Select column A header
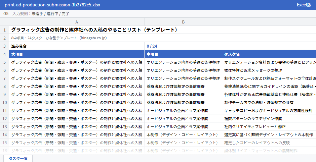Screen dimensions: 316x162 point(77,22)
